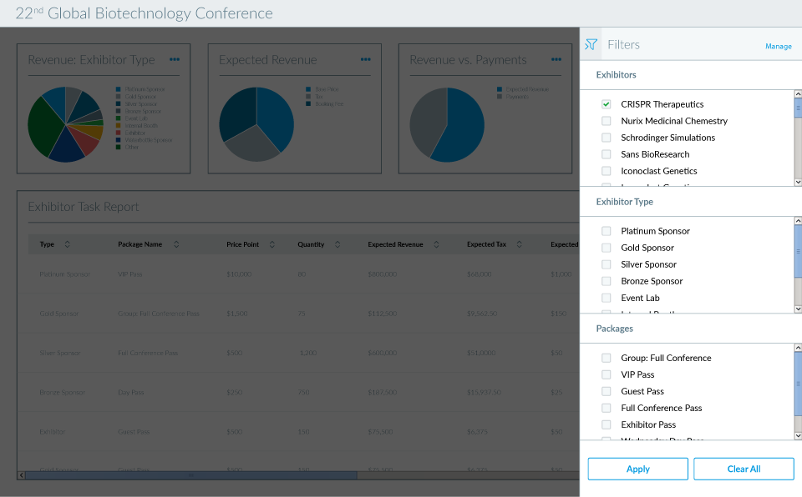Image resolution: width=802 pixels, height=497 pixels.
Task: Click left arrow of table horizontal scrollbar
Action: (21, 475)
